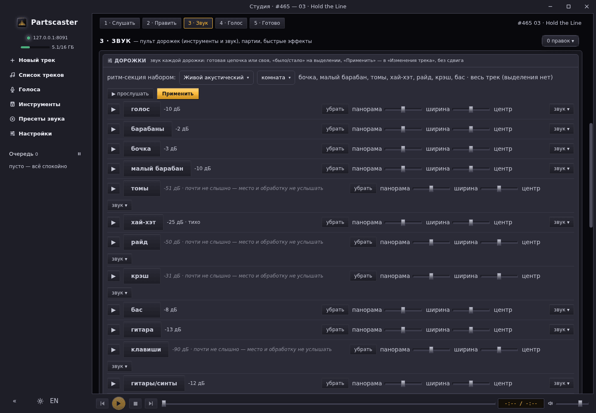Stop playback in transport bar

coord(135,404)
